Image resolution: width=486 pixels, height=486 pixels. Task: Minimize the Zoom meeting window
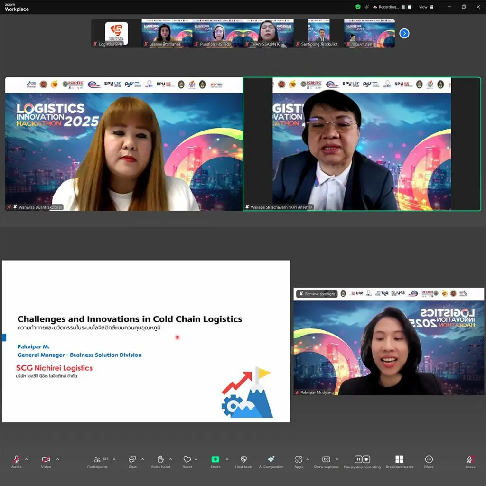pyautogui.click(x=449, y=7)
